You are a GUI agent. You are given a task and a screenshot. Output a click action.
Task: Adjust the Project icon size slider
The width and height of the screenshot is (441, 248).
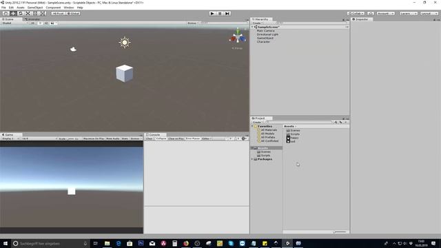[x=340, y=232]
